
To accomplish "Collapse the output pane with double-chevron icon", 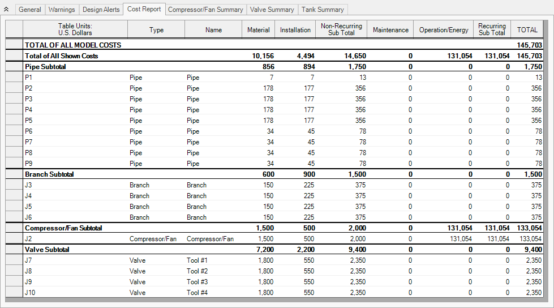I will tap(6, 10).
